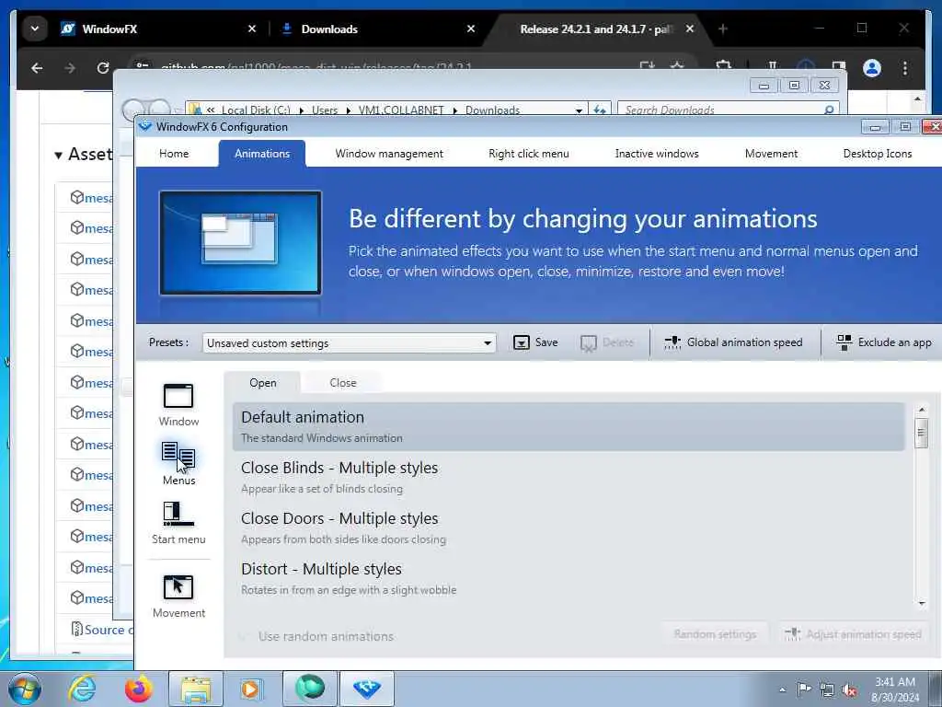Show hidden tray icons arrow
This screenshot has width=942, height=707.
coord(782,690)
